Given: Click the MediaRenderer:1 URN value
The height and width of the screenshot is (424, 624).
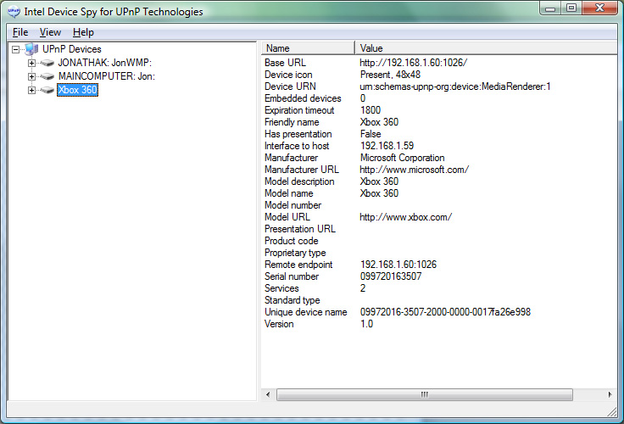Looking at the screenshot, I should [455, 86].
